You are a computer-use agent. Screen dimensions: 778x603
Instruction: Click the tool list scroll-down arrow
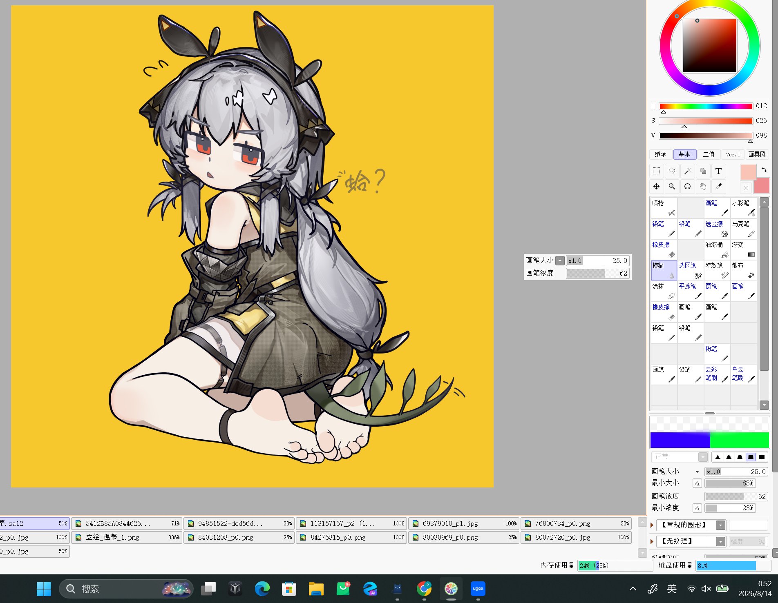point(764,405)
